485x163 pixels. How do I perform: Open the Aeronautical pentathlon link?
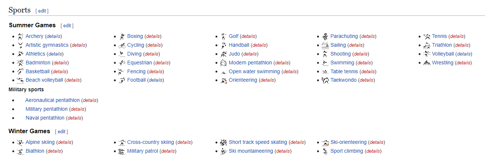(52, 100)
